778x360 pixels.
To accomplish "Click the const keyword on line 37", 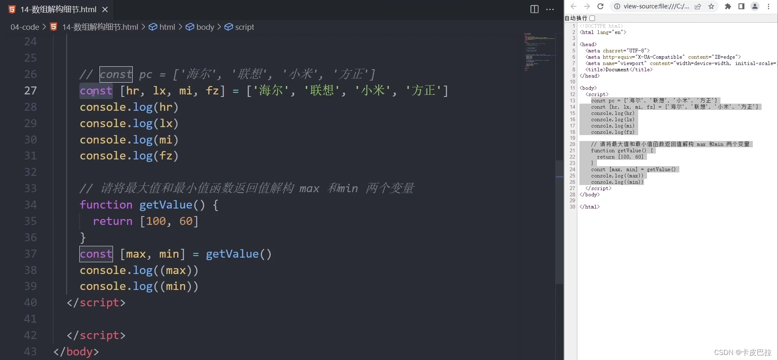I will click(x=96, y=254).
